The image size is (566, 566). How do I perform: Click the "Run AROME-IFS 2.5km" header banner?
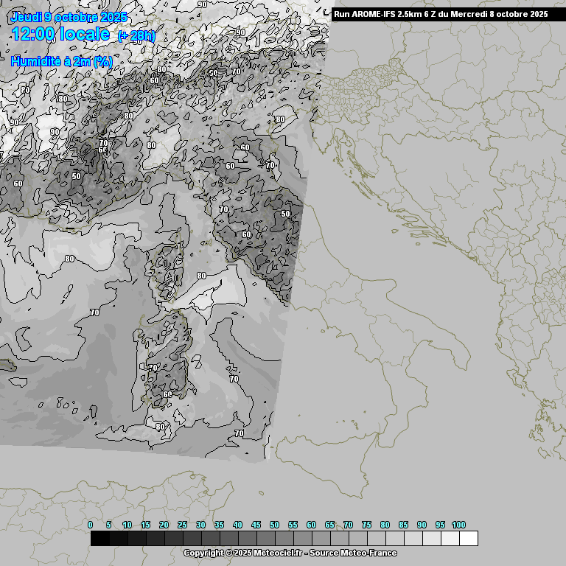[x=441, y=13]
